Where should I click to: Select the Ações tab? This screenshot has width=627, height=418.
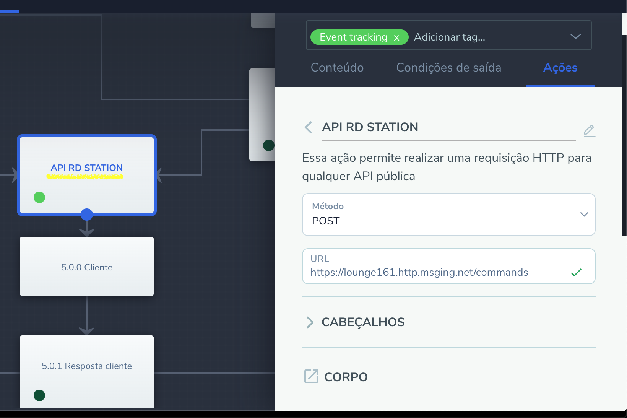click(560, 68)
